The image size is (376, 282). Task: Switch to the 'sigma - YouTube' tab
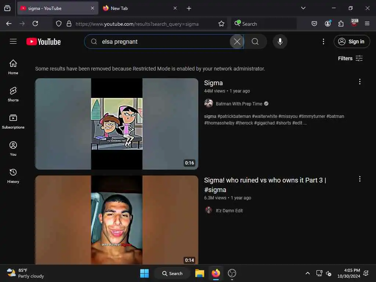58,8
